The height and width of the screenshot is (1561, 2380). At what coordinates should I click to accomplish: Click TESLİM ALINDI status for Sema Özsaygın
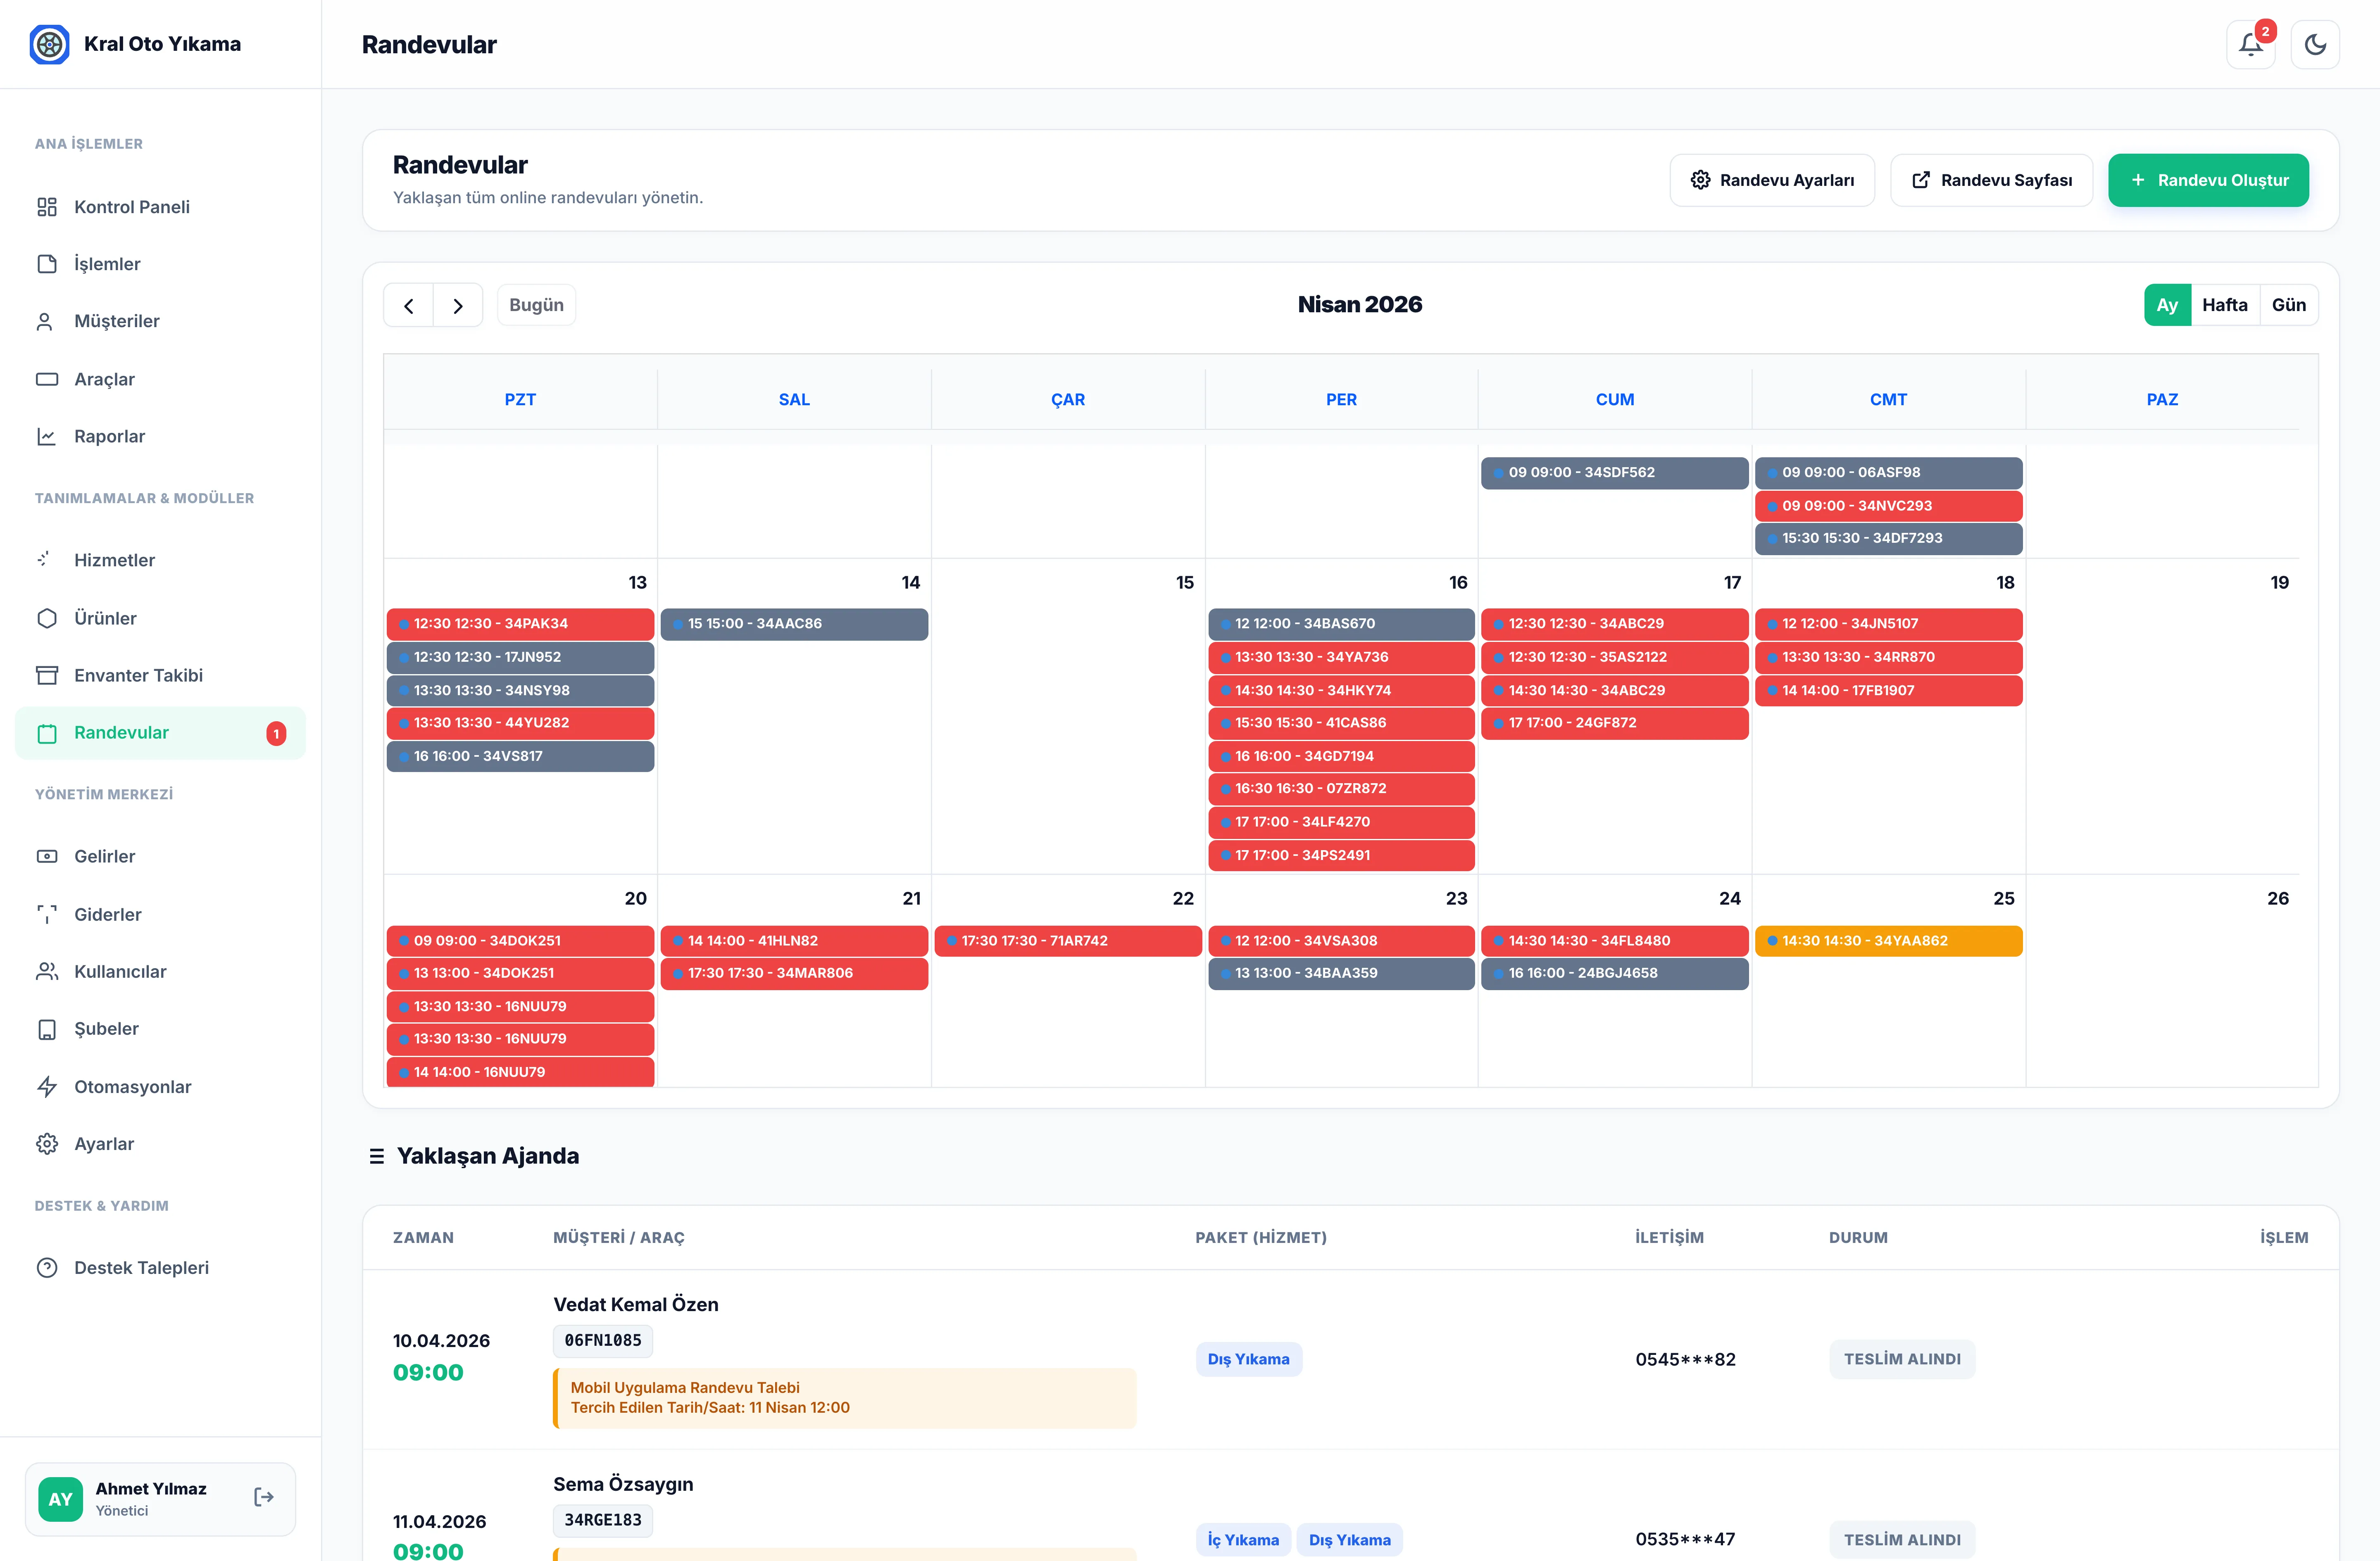coord(1902,1540)
